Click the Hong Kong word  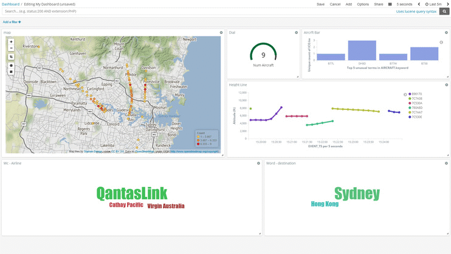tap(325, 204)
